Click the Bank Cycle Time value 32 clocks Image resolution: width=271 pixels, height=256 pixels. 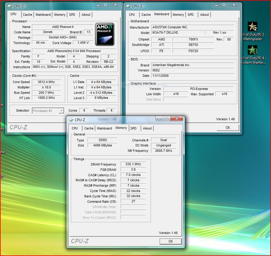(133, 196)
